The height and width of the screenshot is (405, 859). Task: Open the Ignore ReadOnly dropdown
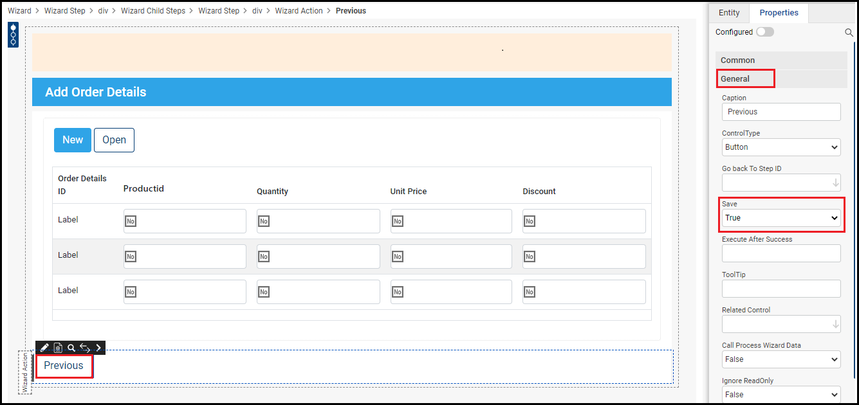coord(781,395)
